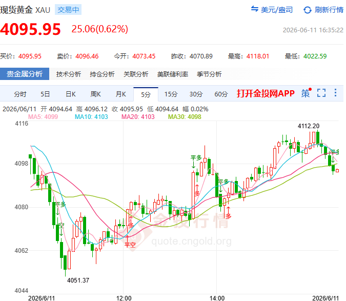Click the 12:00 time axis label
This screenshot has width=346, height=301.
[x=124, y=298]
